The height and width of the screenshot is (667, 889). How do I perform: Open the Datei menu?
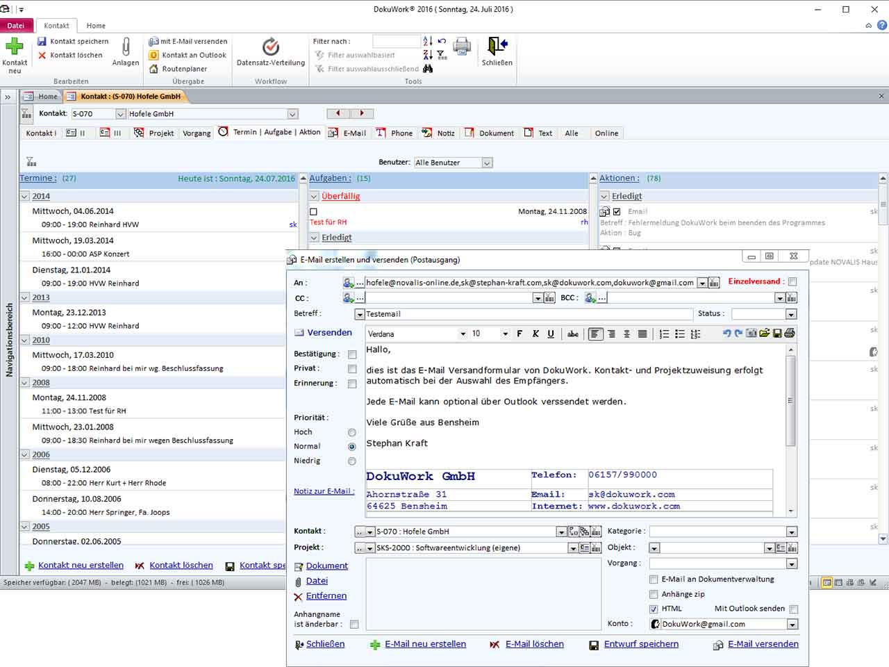point(16,26)
